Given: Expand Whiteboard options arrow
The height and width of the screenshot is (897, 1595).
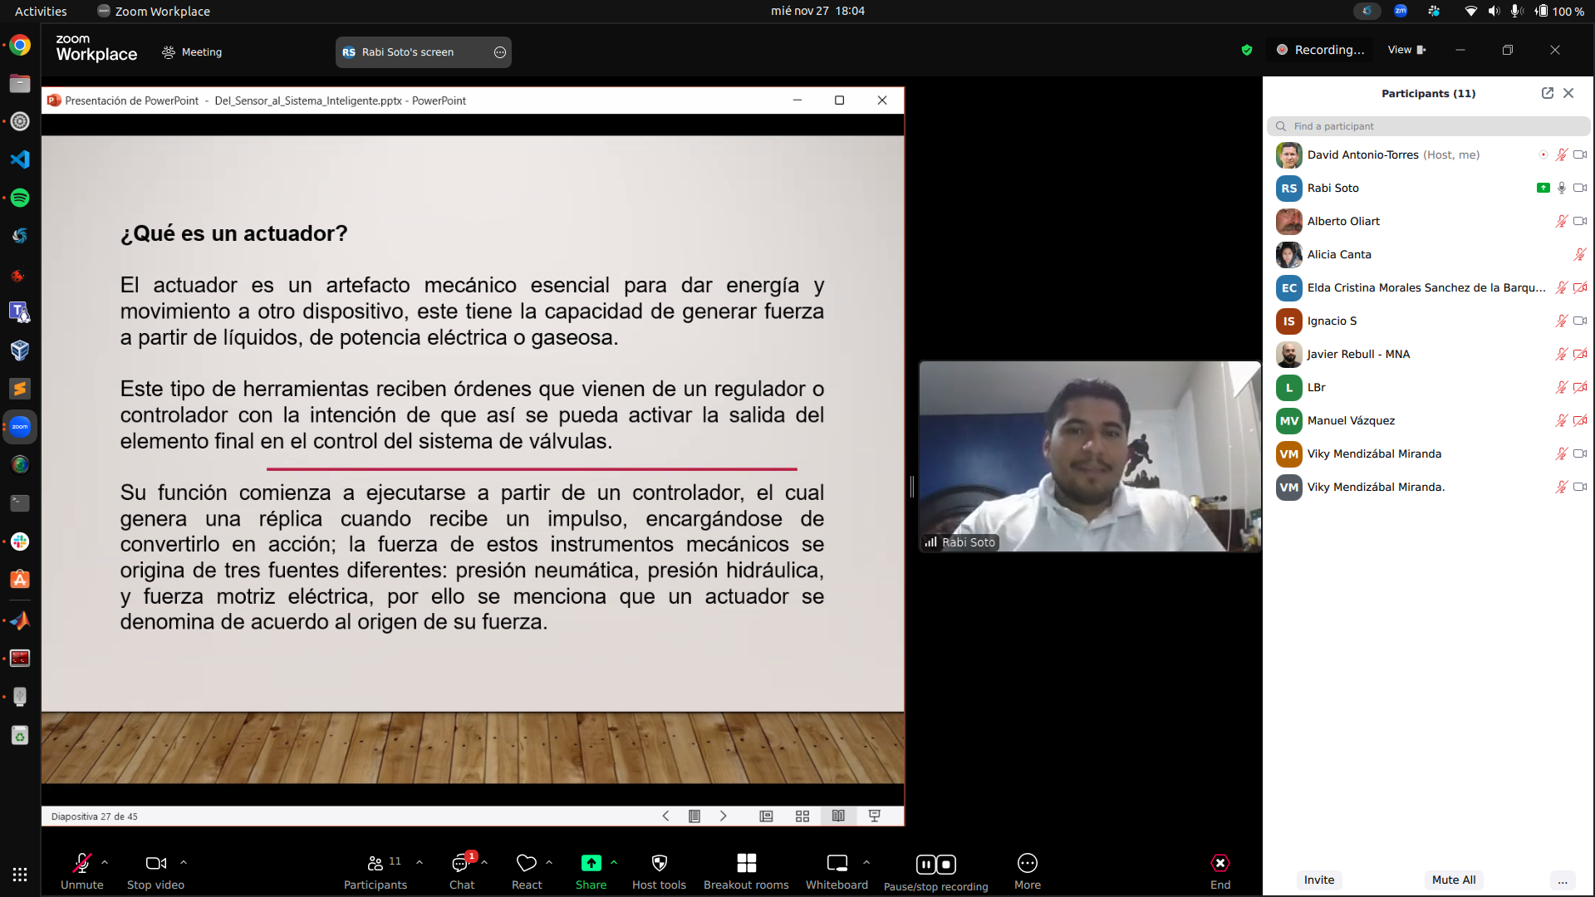Looking at the screenshot, I should [x=866, y=862].
